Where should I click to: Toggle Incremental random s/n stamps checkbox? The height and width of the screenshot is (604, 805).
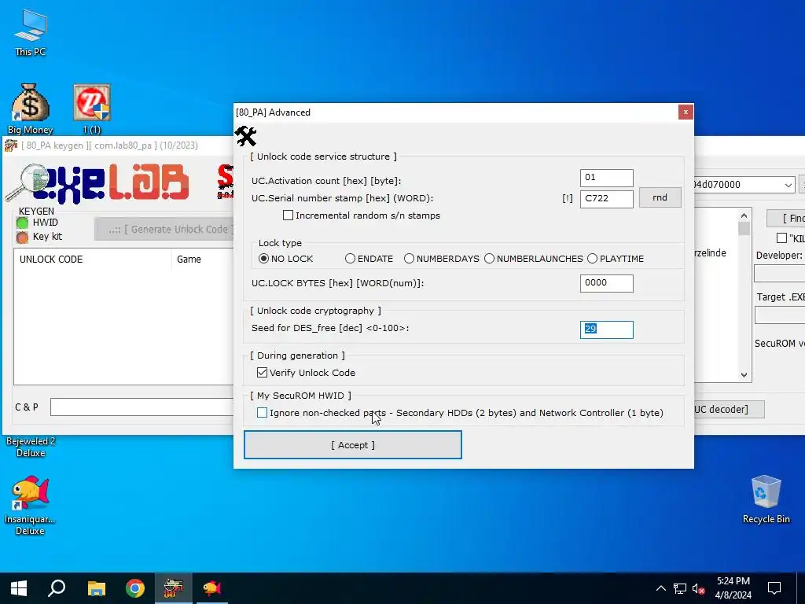288,215
